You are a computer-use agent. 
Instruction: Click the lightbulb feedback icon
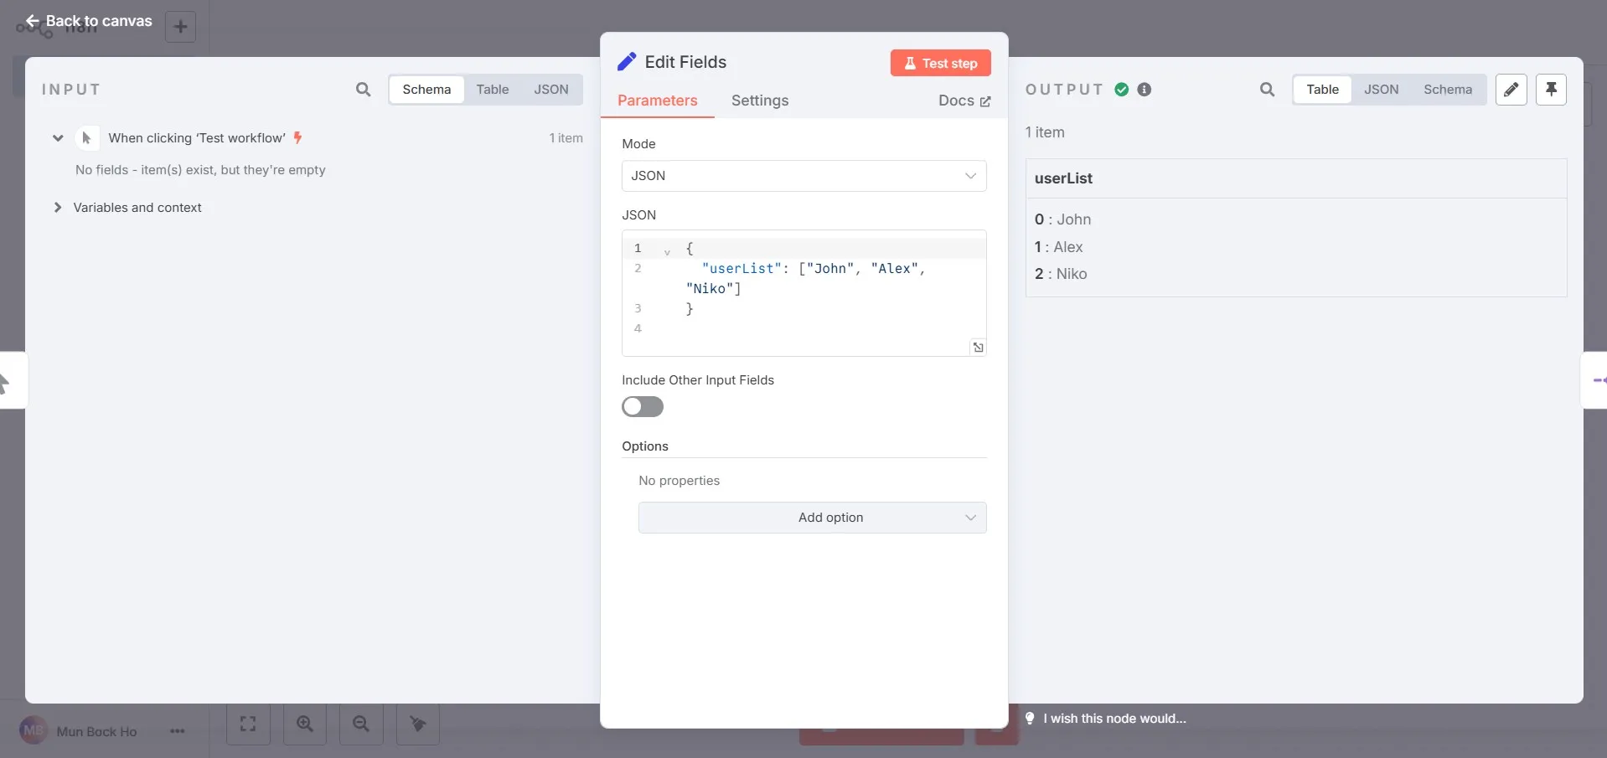[1030, 719]
